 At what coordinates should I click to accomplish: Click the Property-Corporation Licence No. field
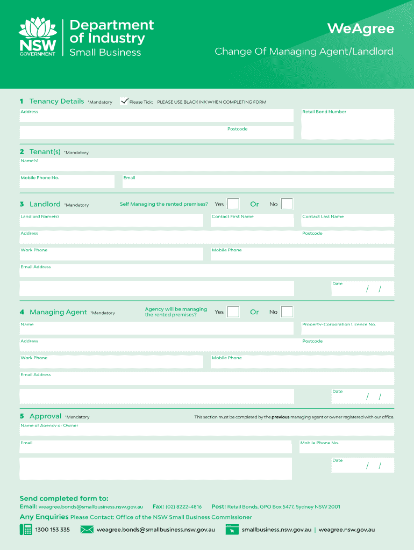tap(348, 328)
